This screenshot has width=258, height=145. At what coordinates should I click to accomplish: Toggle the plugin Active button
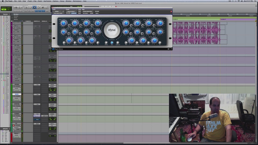112,43
